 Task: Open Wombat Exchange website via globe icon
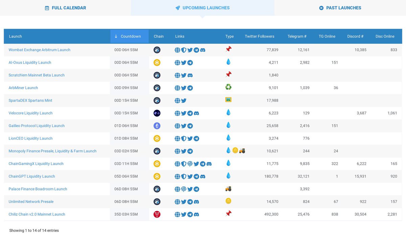point(177,50)
